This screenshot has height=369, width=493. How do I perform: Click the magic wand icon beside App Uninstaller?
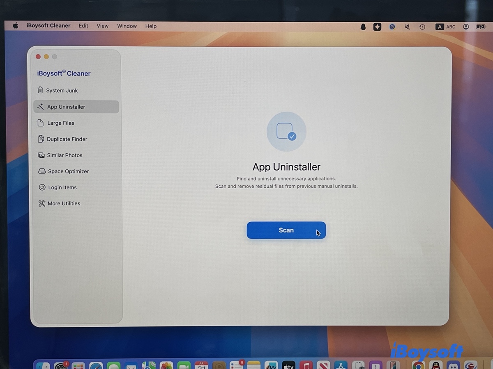coord(40,107)
